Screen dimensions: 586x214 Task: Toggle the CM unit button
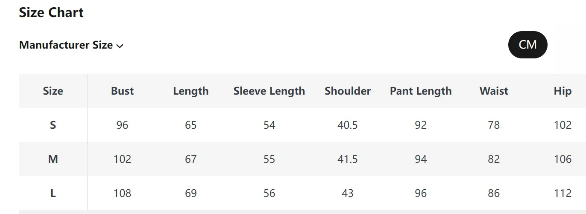[527, 44]
